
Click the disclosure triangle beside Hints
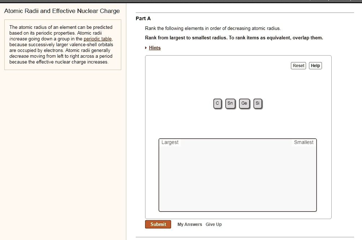[x=147, y=48]
